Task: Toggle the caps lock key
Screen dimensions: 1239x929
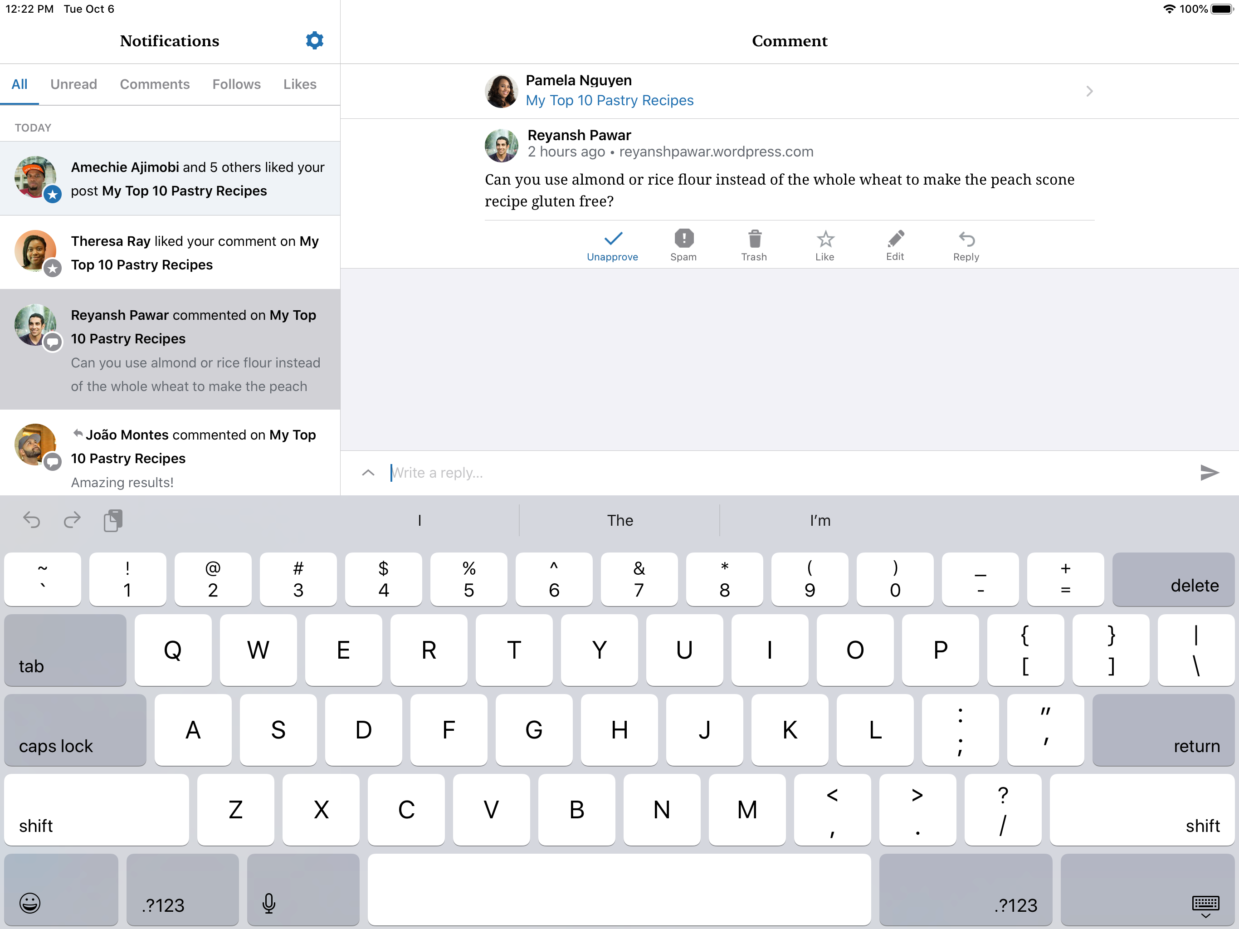Action: tap(75, 729)
